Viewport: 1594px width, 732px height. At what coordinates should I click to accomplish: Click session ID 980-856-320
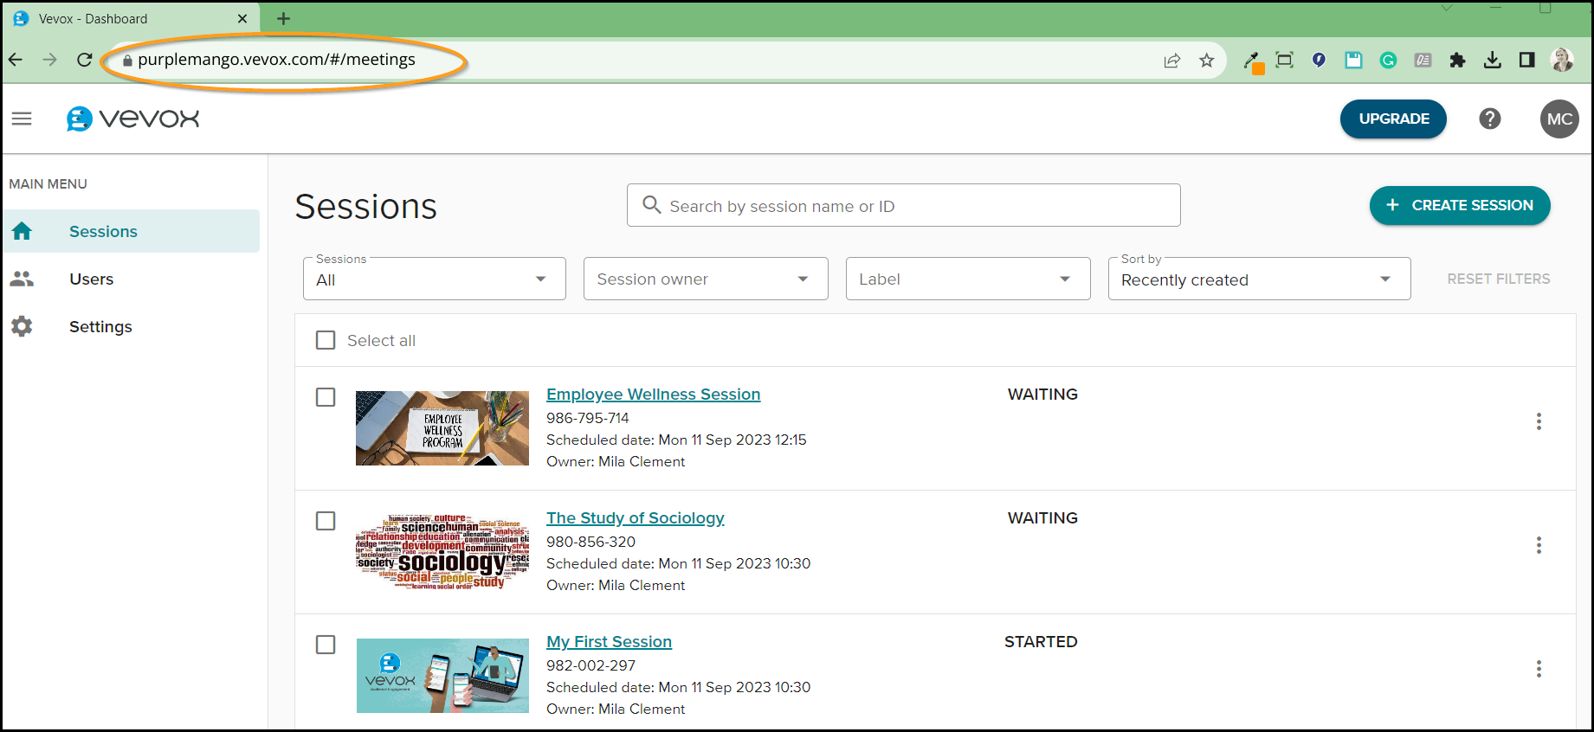(x=590, y=542)
